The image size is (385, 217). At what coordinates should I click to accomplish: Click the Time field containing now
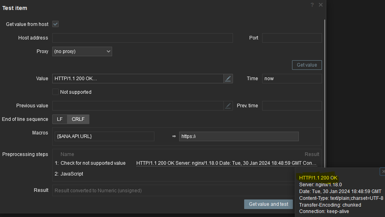click(x=292, y=79)
